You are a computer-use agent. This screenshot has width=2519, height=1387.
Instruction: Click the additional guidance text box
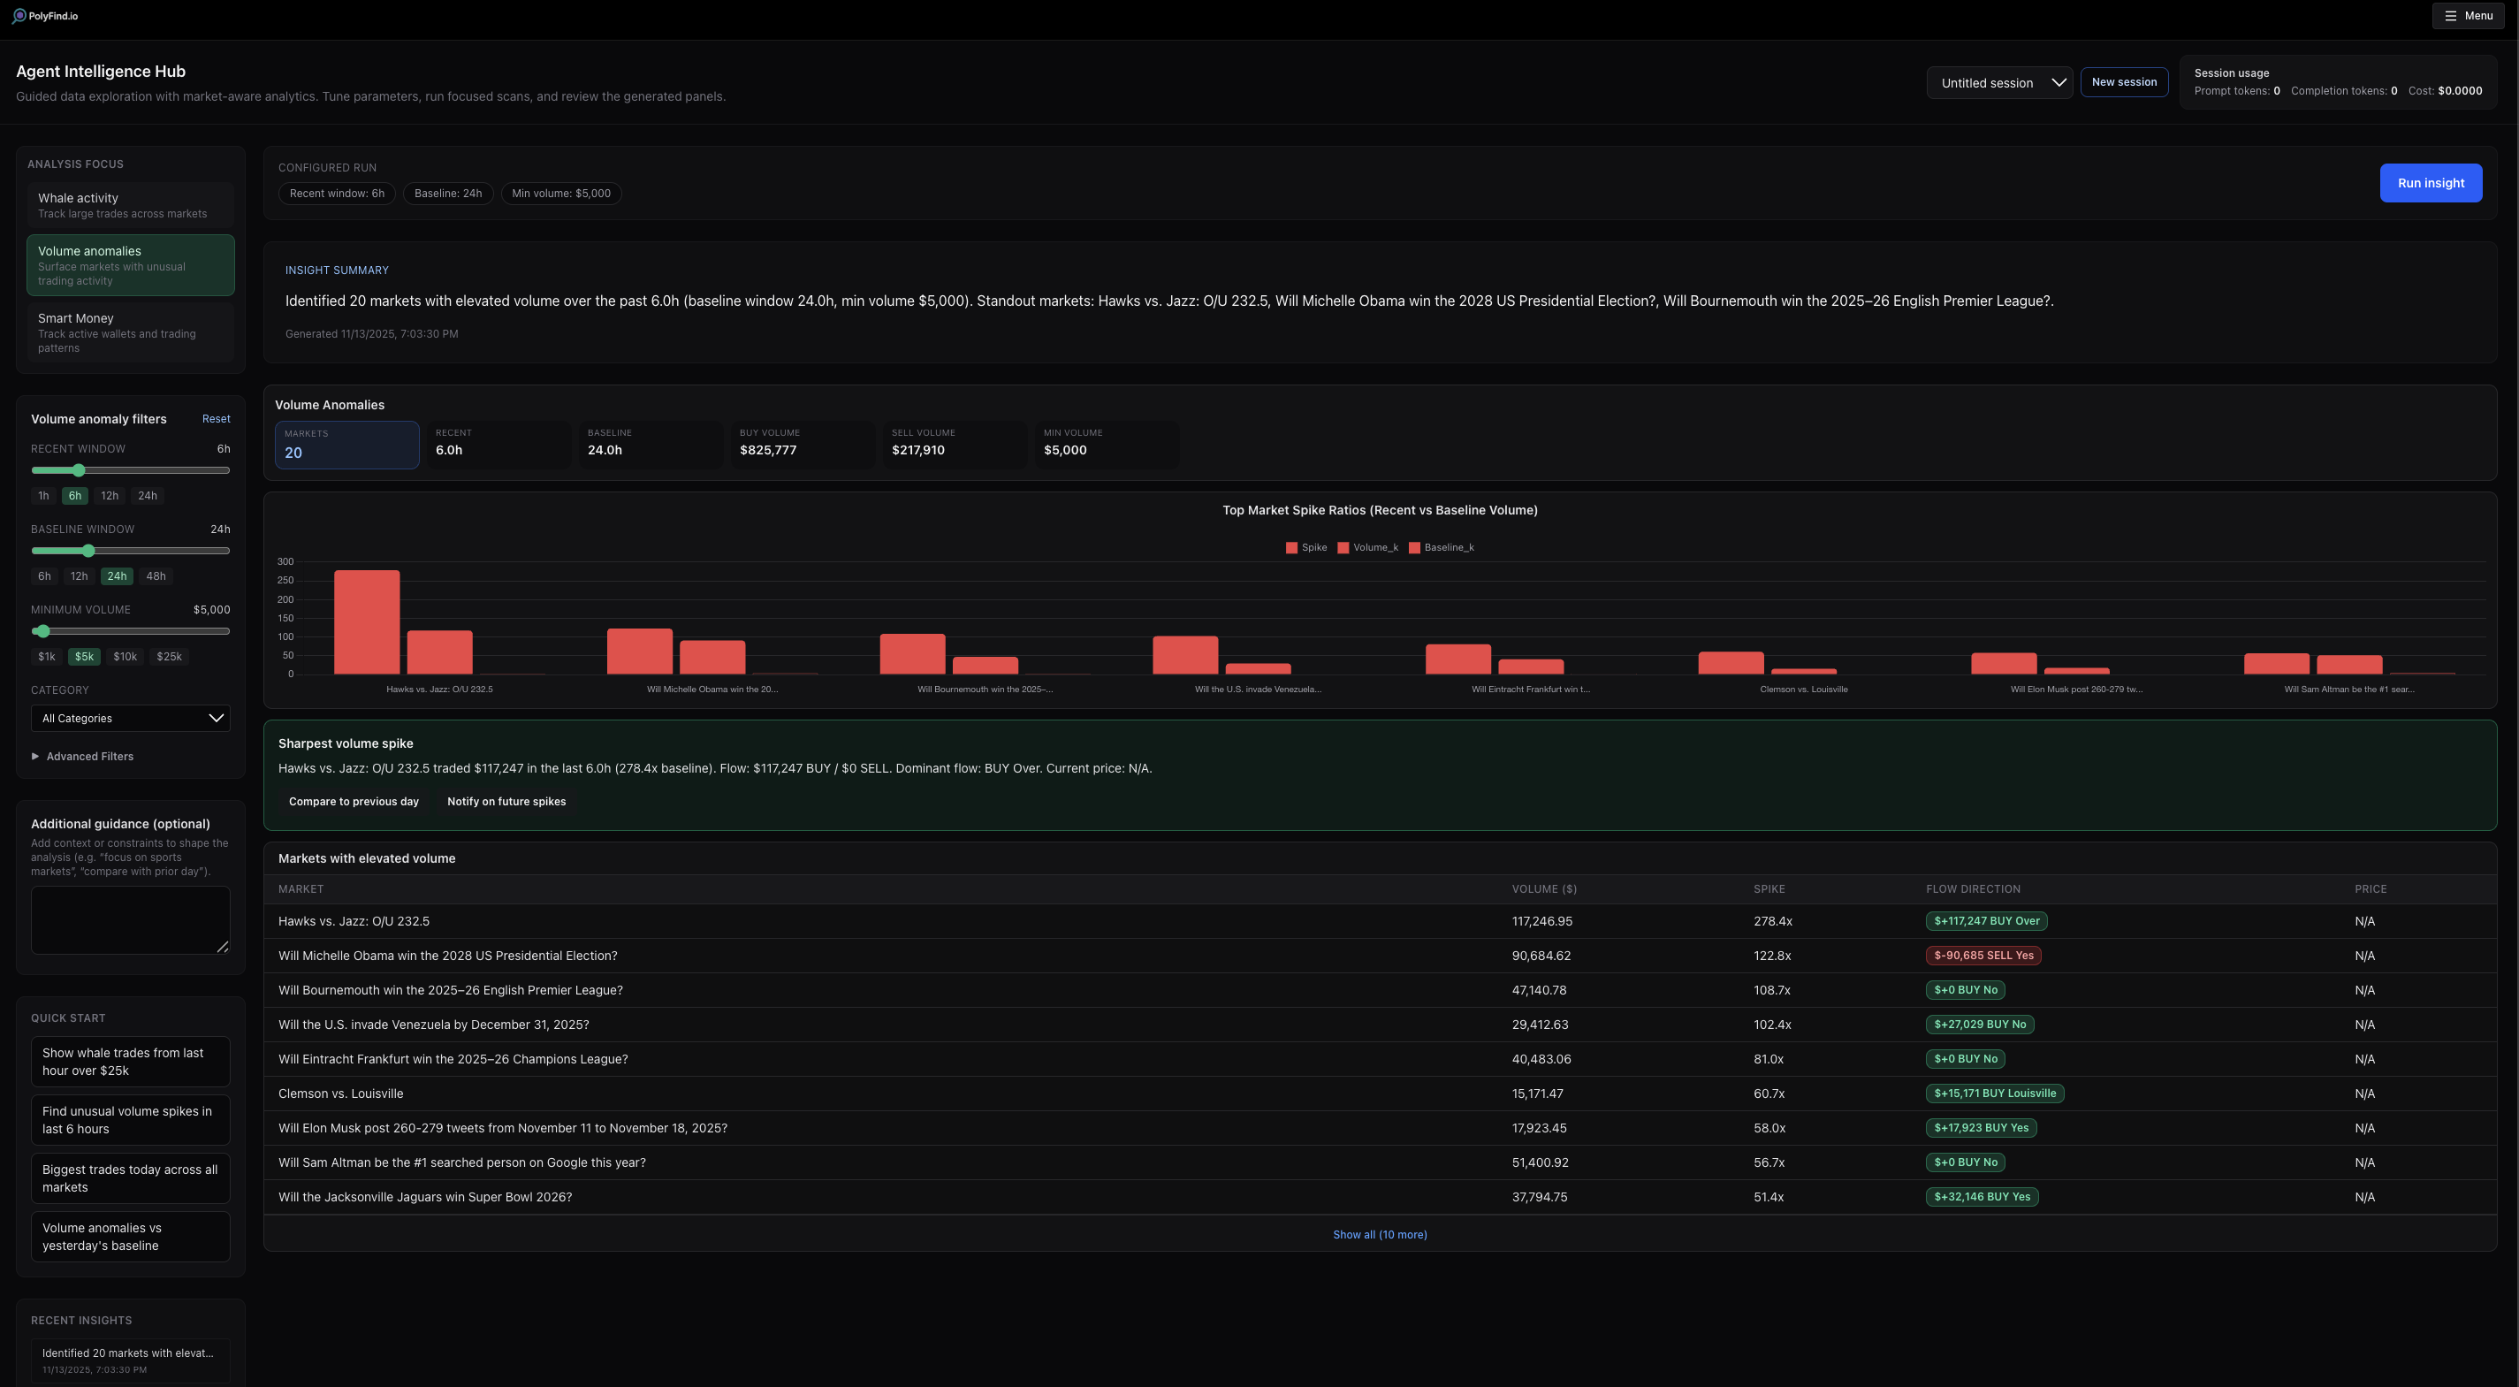(x=130, y=919)
